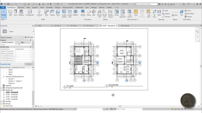Viewport: 202px width, 113px height.
Task: Collapse the Sheets (all) tree node
Action: [x=1, y=90]
